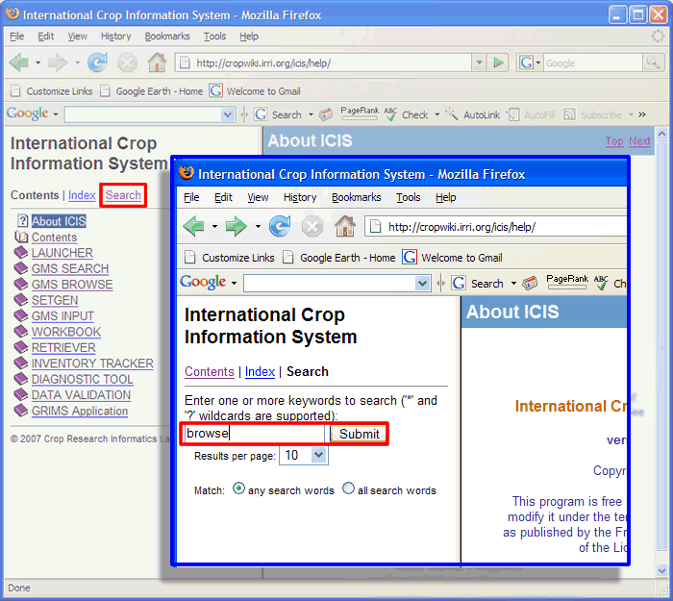Expand the inset Google toolbar search field dropdown
The height and width of the screenshot is (601, 673).
click(423, 284)
